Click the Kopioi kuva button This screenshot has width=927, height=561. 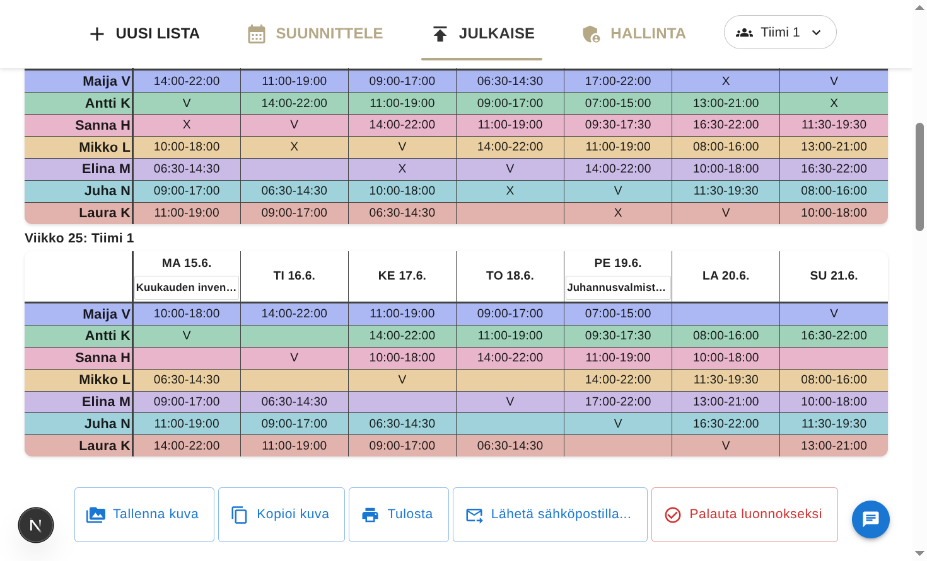click(281, 514)
